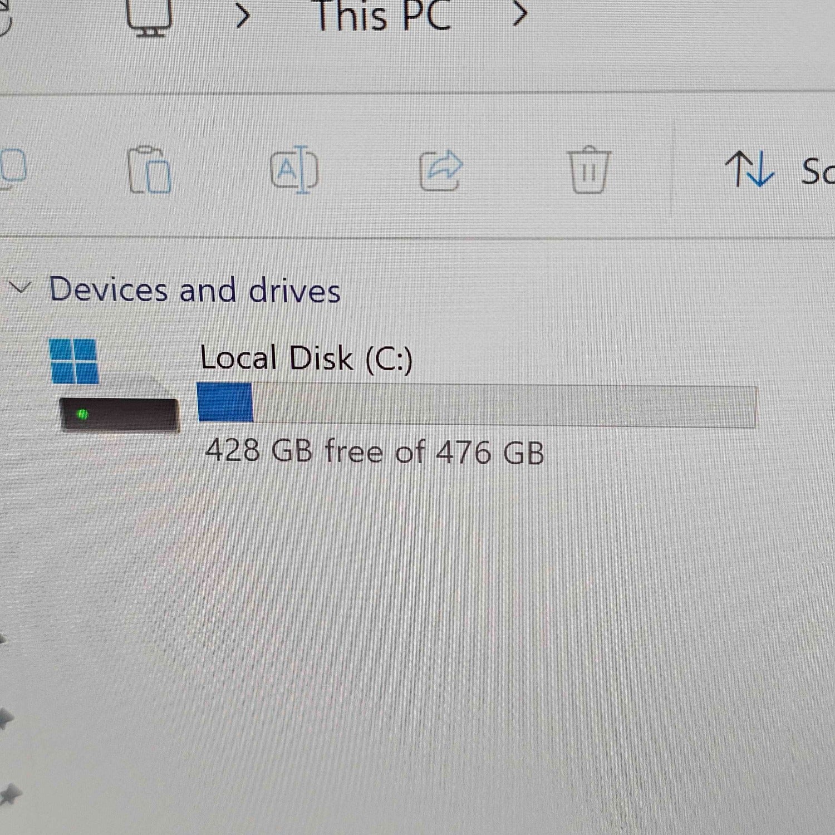Click the 428 GB free of 476 GB text
835x835 pixels.
click(x=374, y=451)
